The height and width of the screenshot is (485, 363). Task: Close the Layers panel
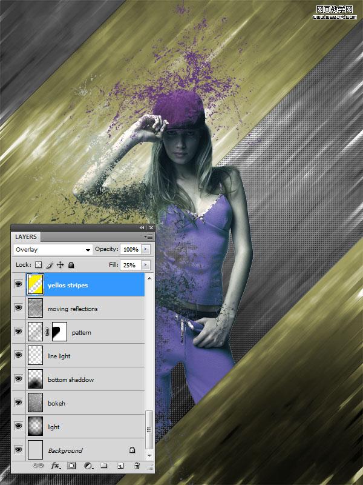click(151, 228)
